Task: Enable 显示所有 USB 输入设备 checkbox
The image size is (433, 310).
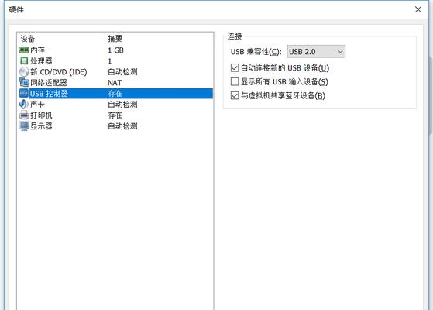Action: coord(235,82)
